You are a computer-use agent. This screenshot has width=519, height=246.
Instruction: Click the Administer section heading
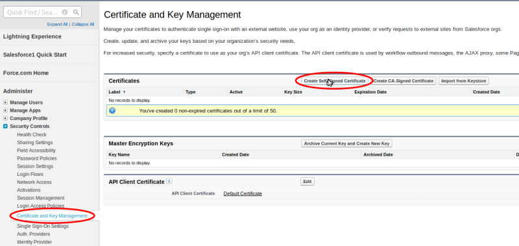(x=18, y=91)
